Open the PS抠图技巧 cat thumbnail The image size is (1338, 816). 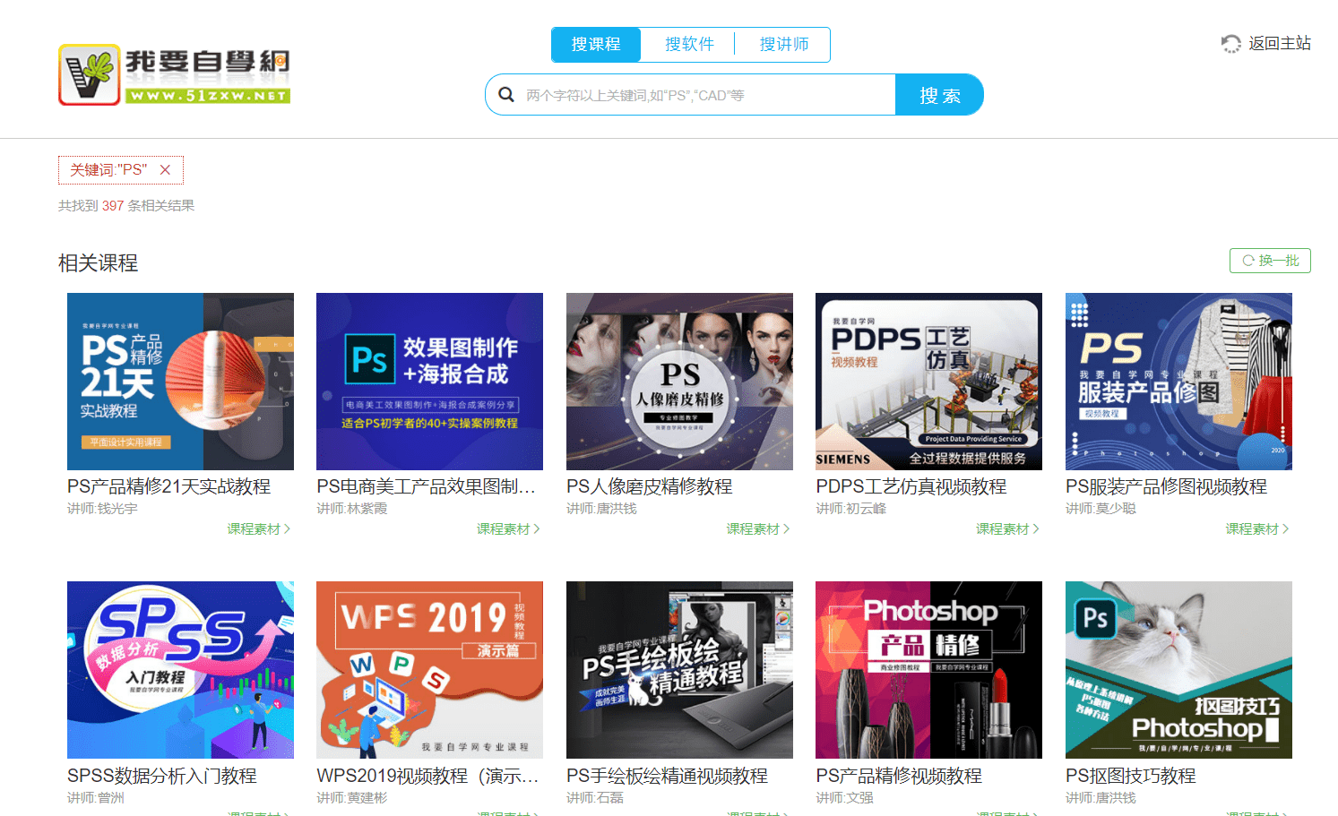click(x=1178, y=670)
